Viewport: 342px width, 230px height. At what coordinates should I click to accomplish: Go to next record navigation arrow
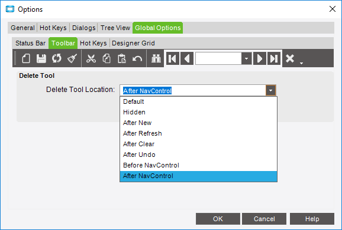(x=260, y=58)
